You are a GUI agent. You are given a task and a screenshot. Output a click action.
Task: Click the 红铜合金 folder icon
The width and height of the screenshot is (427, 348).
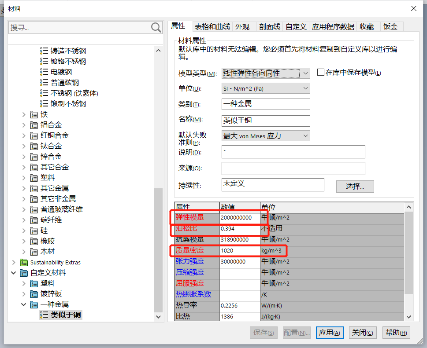34,136
